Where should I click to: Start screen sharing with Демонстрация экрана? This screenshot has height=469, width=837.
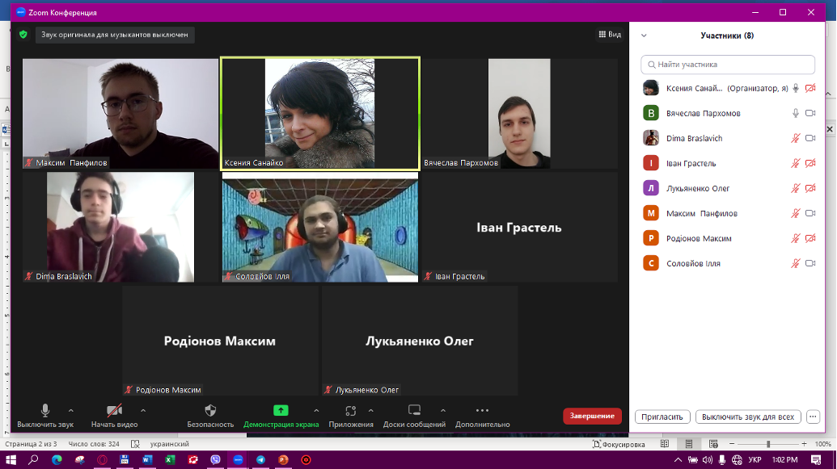pyautogui.click(x=281, y=410)
